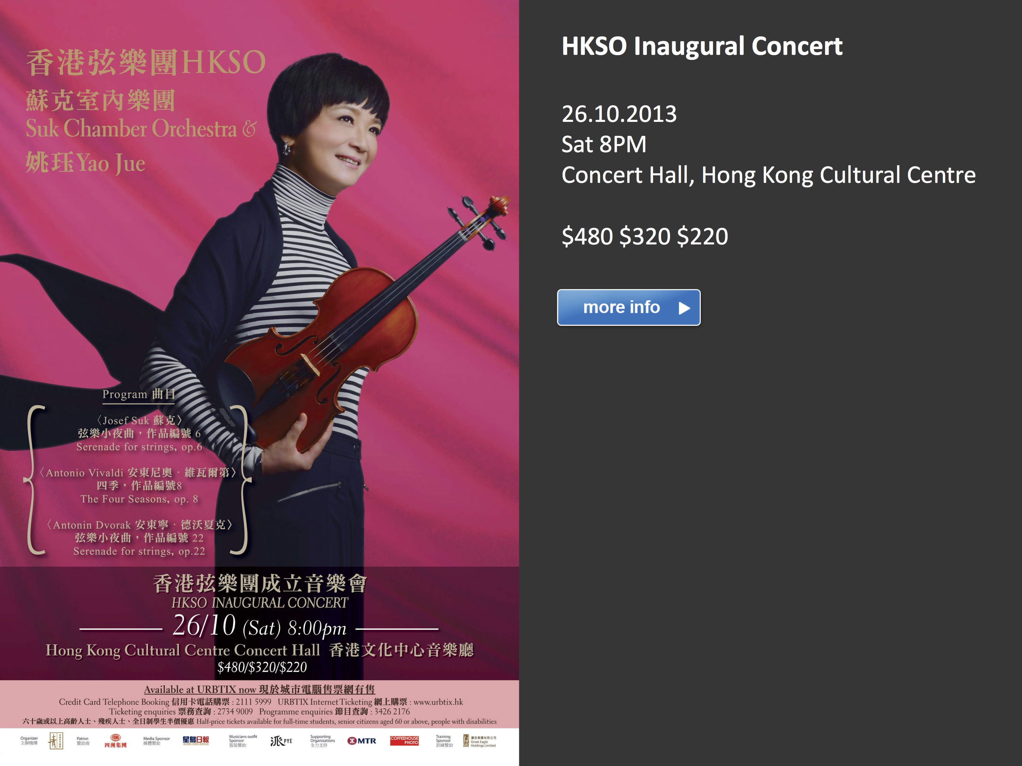1022x766 pixels.
Task: Click the '$480 $320 $220' price line
Action: tap(645, 236)
